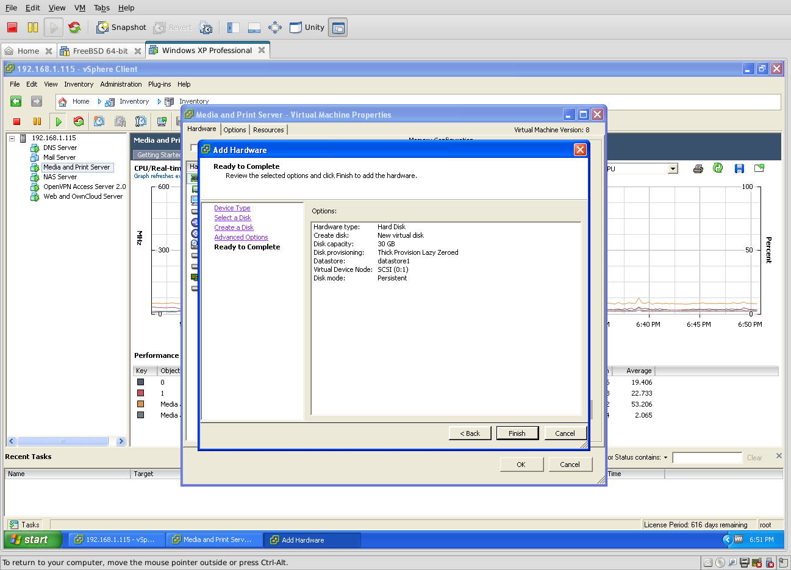Toggle the VMware sidebar view icon
791x570 pixels.
[x=233, y=27]
